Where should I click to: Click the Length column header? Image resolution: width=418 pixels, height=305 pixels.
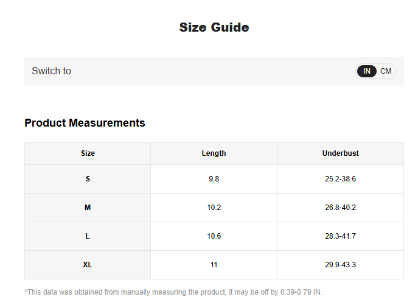(214, 153)
